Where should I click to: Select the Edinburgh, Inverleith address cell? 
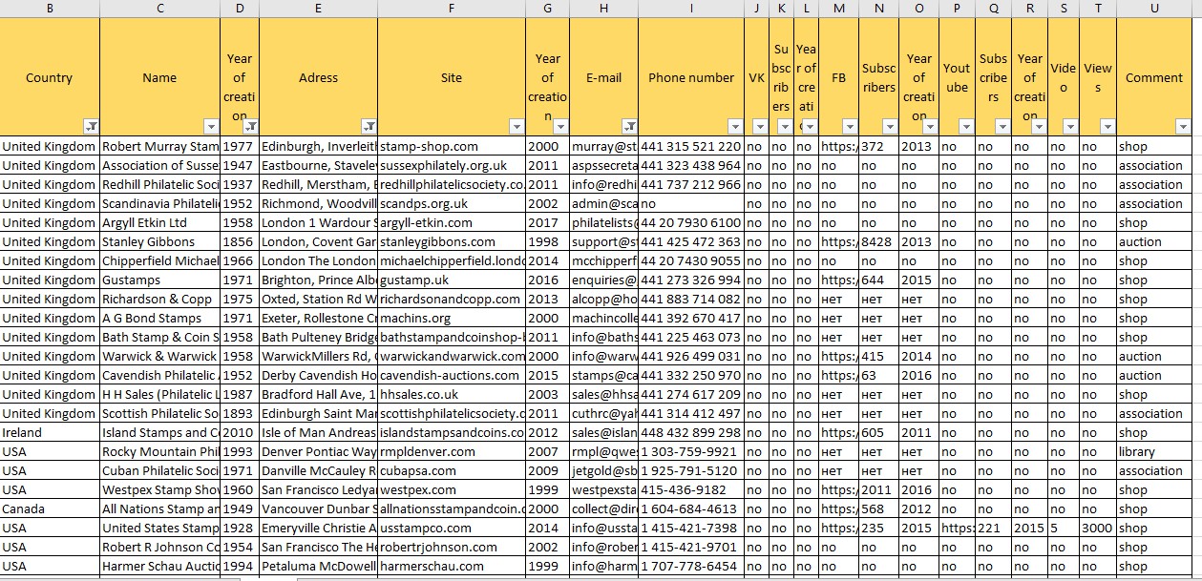pyautogui.click(x=318, y=147)
